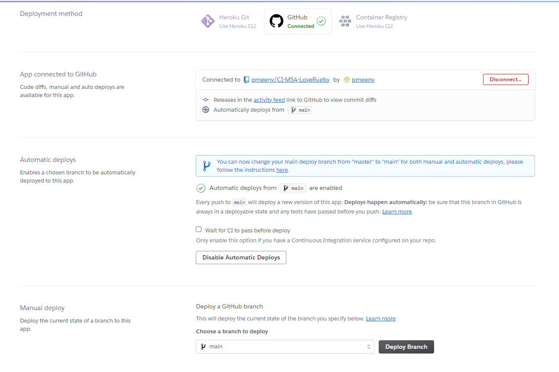Click the repository book icon beside pmeeny/CI-MS4-LoveRugby
This screenshot has height=372, width=559.
click(246, 79)
